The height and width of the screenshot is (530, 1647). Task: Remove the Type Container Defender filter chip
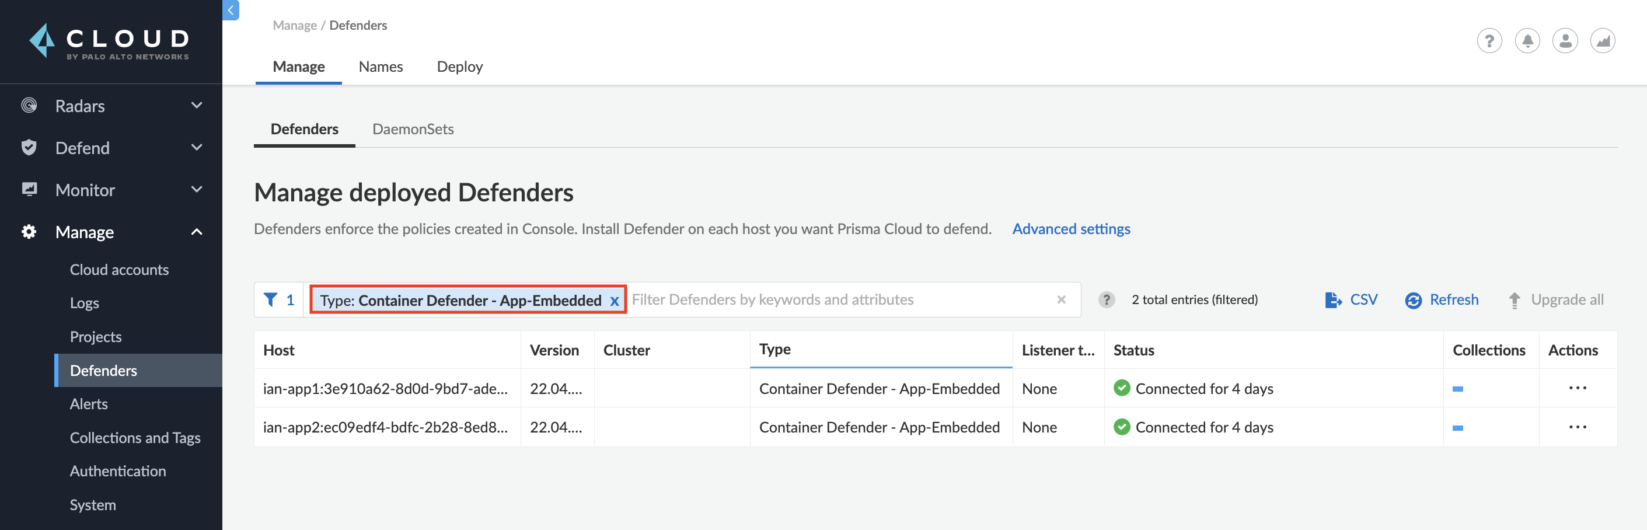pos(614,301)
